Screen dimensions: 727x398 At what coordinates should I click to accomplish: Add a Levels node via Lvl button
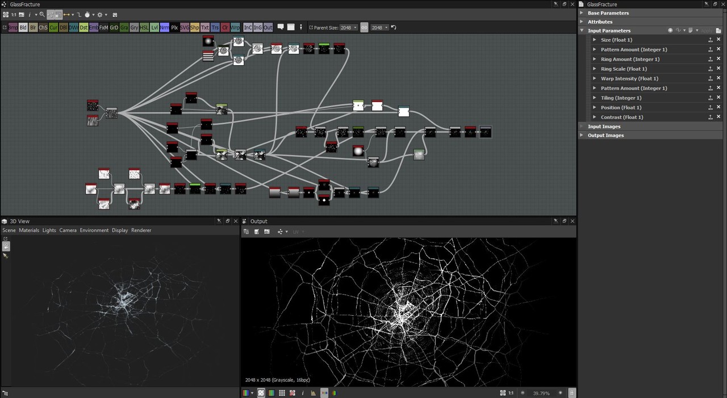[154, 27]
